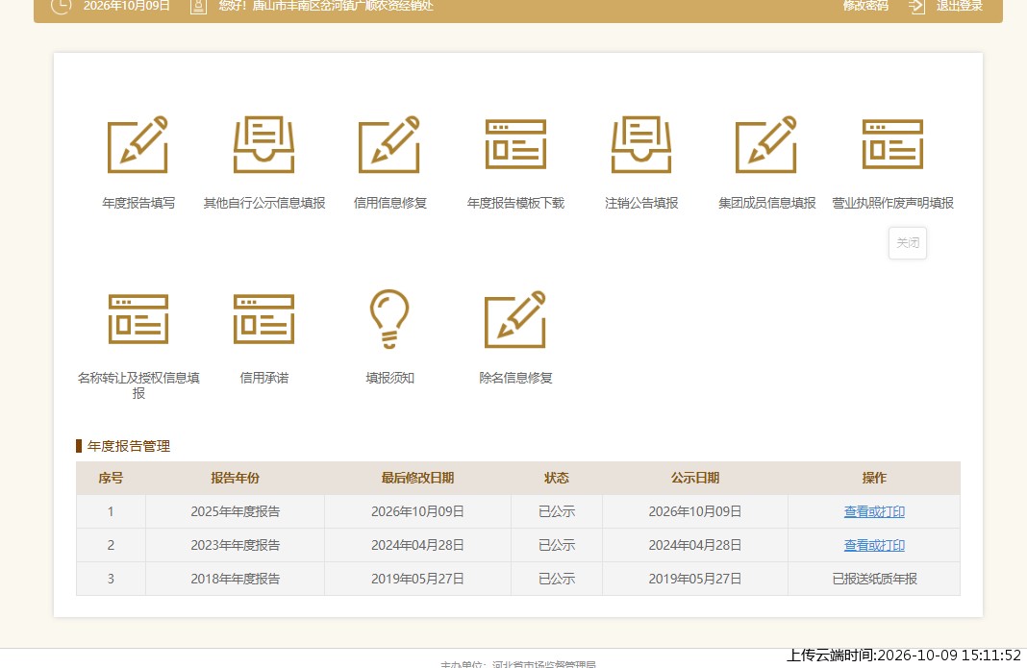
Task: Click the 报告年份 column header
Action: pyautogui.click(x=236, y=478)
